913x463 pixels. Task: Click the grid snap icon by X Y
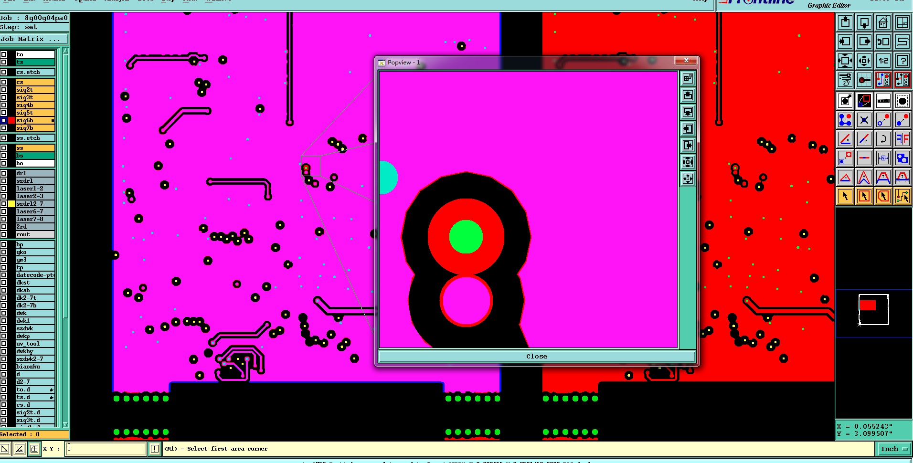click(34, 449)
